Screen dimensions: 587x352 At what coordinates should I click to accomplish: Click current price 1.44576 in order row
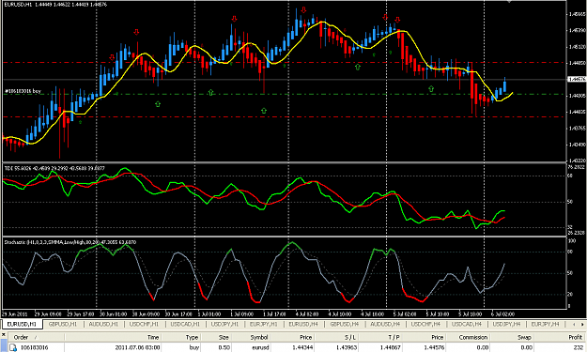434,347
